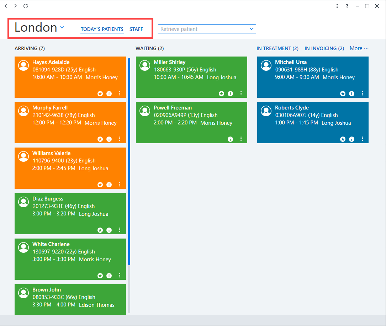The image size is (386, 326).
Task: Switch to the Staff tab
Action: (x=136, y=29)
